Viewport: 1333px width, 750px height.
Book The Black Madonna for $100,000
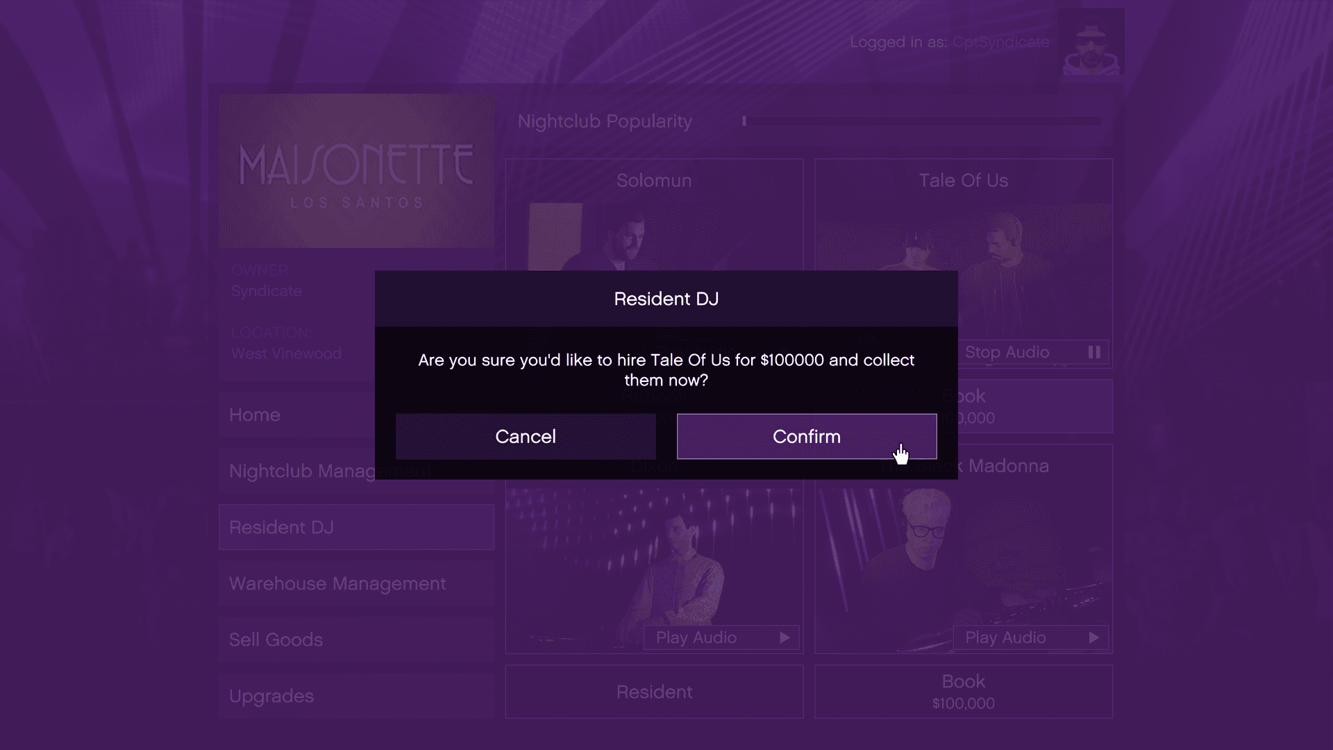(964, 692)
